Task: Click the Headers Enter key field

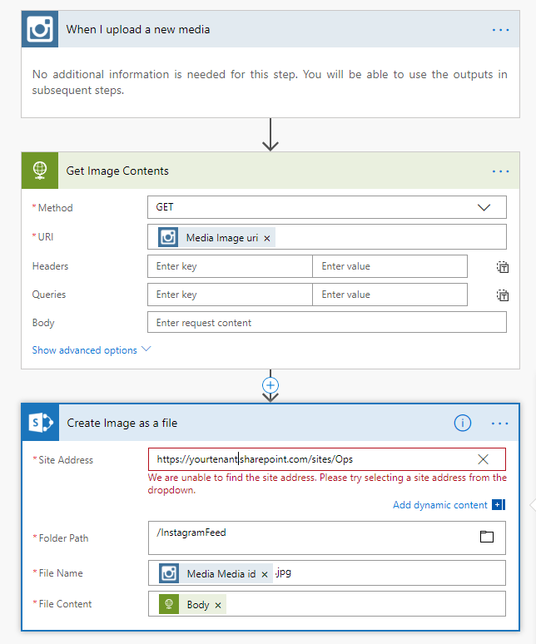Action: [x=230, y=266]
